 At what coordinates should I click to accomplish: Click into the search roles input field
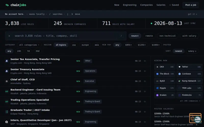65,36
